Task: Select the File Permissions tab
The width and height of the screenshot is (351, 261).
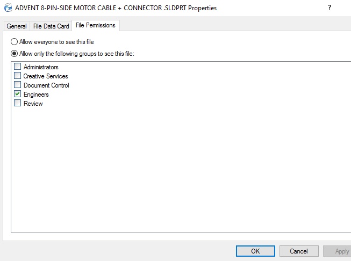Action: pos(96,25)
